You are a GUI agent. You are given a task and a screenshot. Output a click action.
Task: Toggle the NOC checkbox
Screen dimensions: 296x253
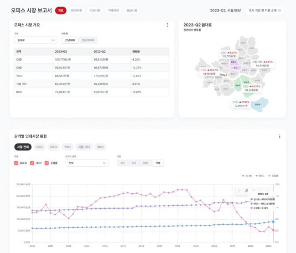coord(32,163)
